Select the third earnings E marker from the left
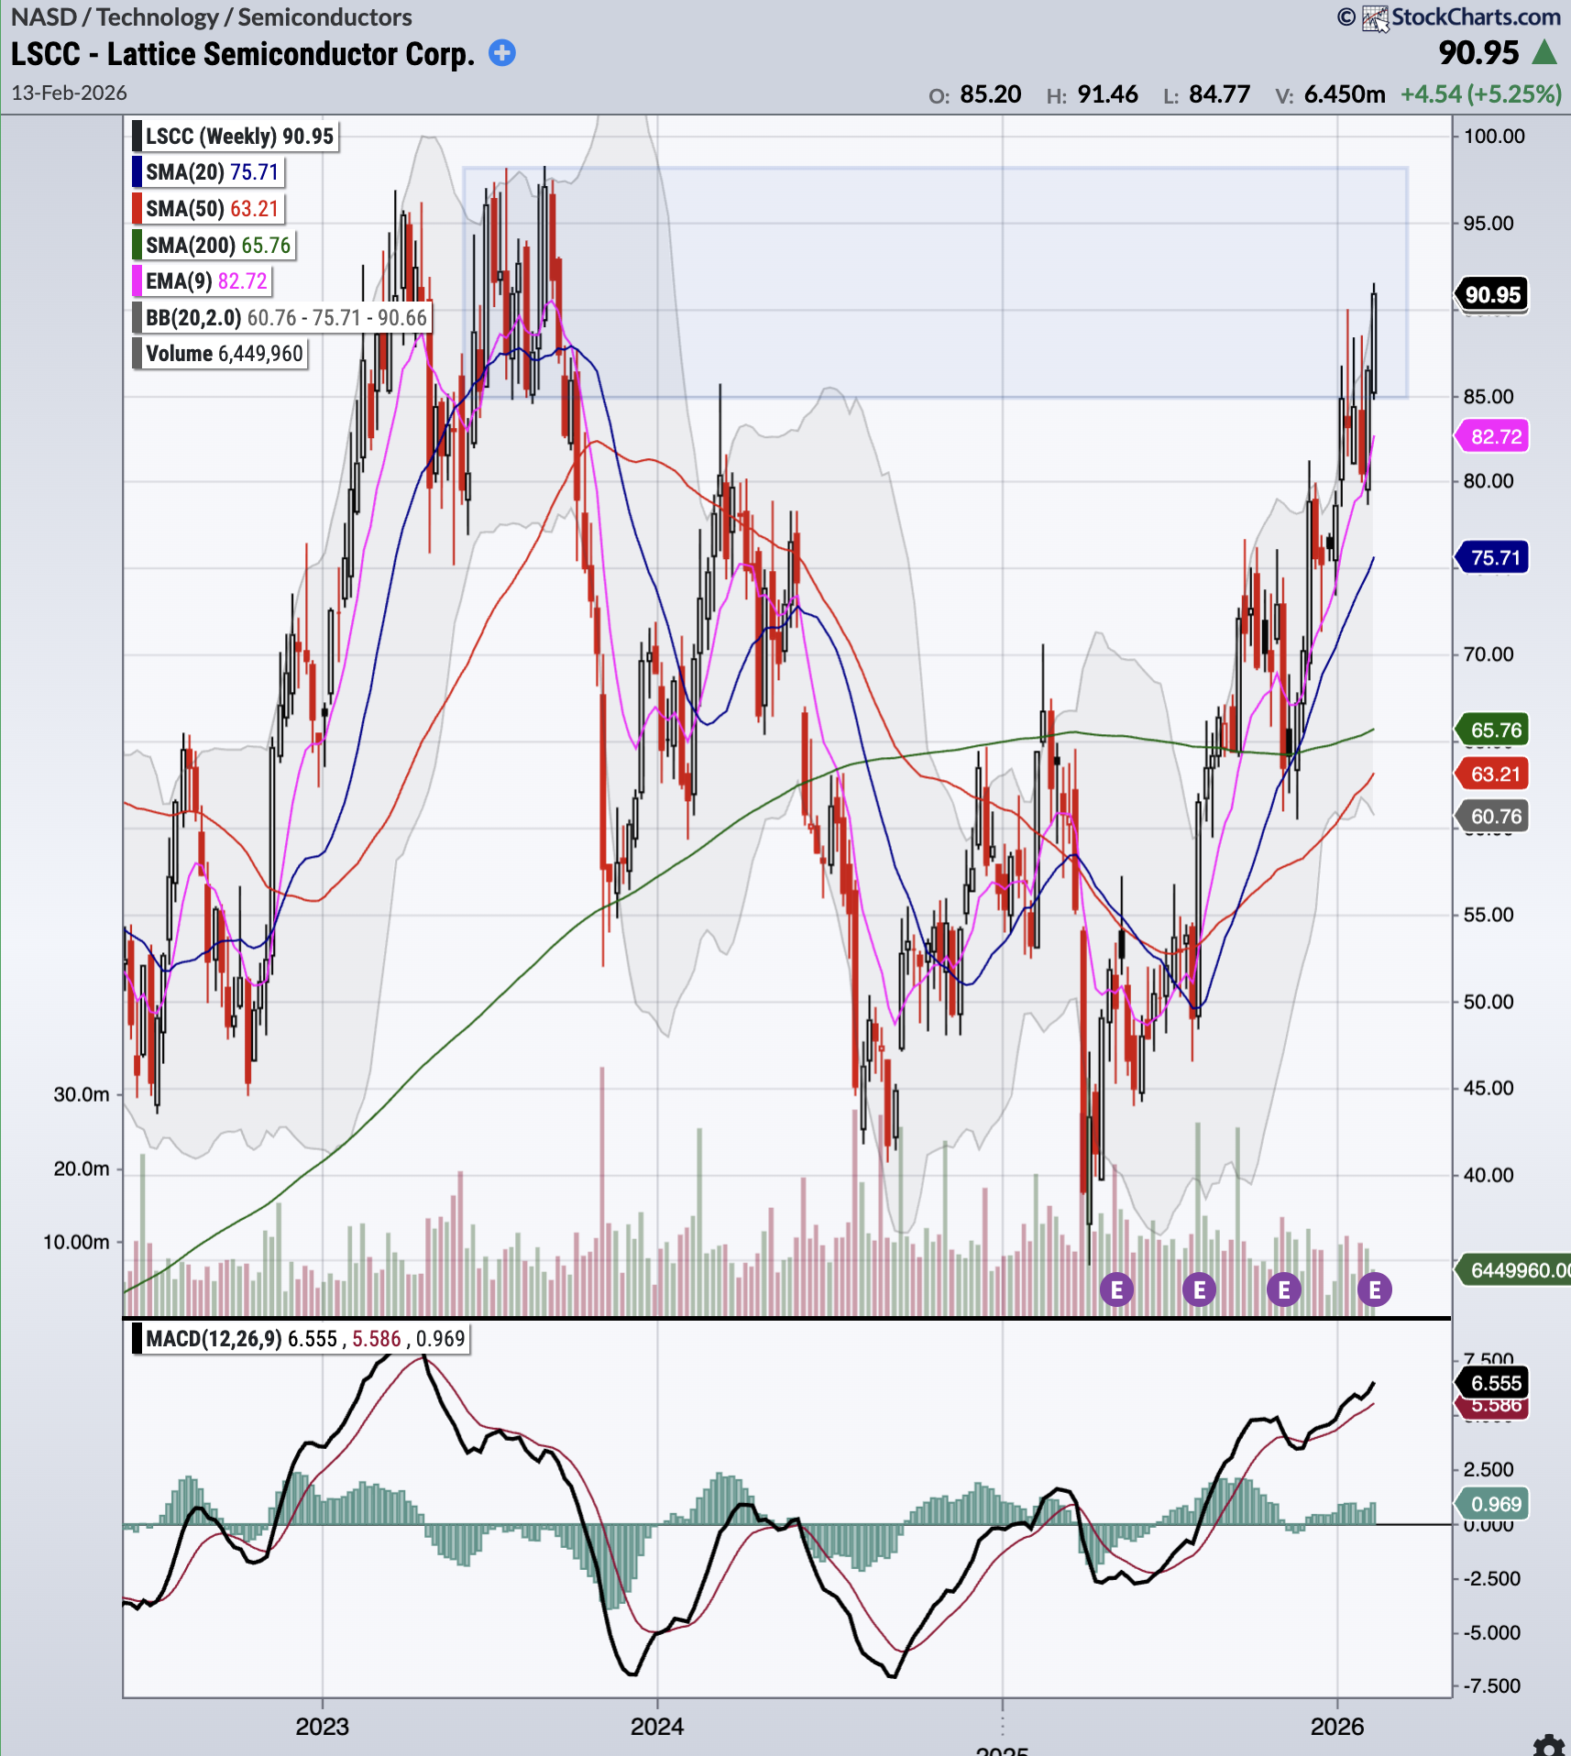This screenshot has width=1571, height=1756. (x=1283, y=1290)
